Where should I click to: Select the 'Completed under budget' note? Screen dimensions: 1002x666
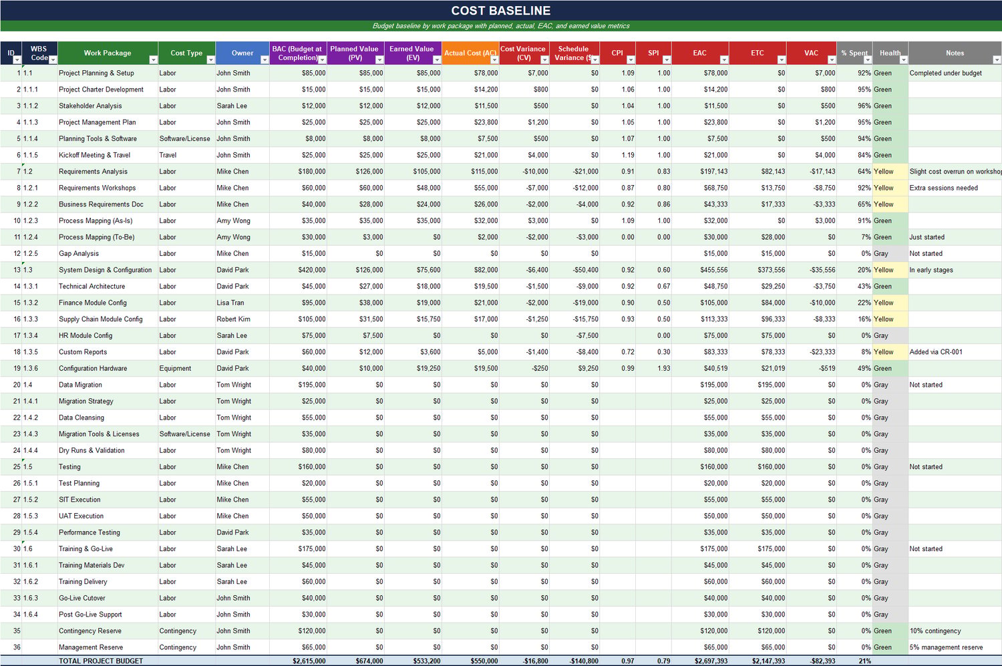click(955, 73)
